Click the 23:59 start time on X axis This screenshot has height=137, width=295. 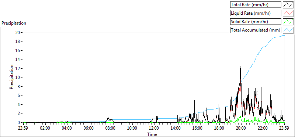(23, 129)
